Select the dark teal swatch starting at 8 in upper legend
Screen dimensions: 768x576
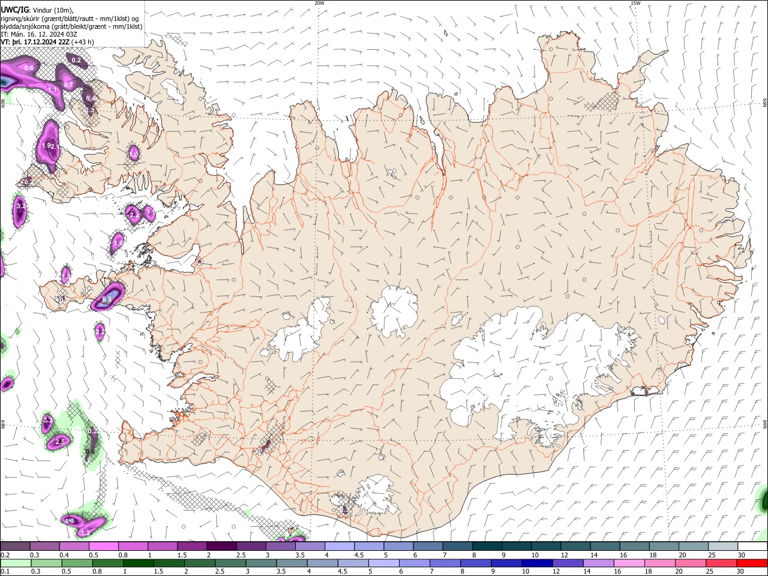point(487,546)
